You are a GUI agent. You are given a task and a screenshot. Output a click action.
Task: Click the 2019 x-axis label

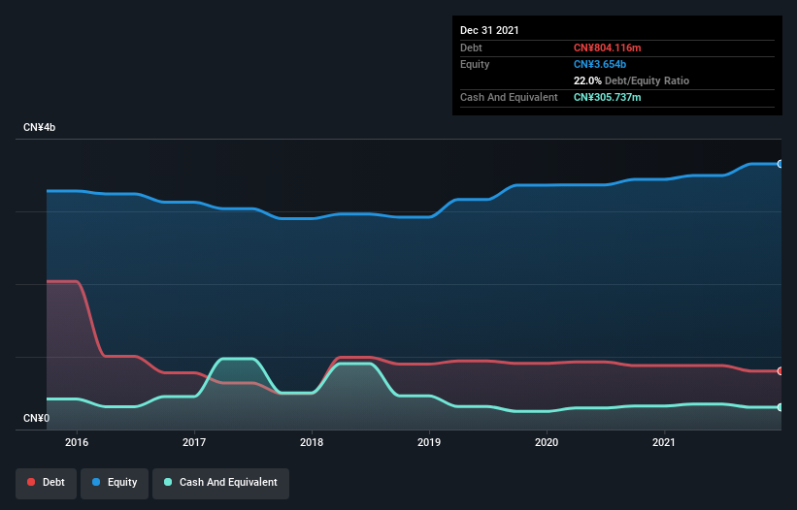pos(429,442)
